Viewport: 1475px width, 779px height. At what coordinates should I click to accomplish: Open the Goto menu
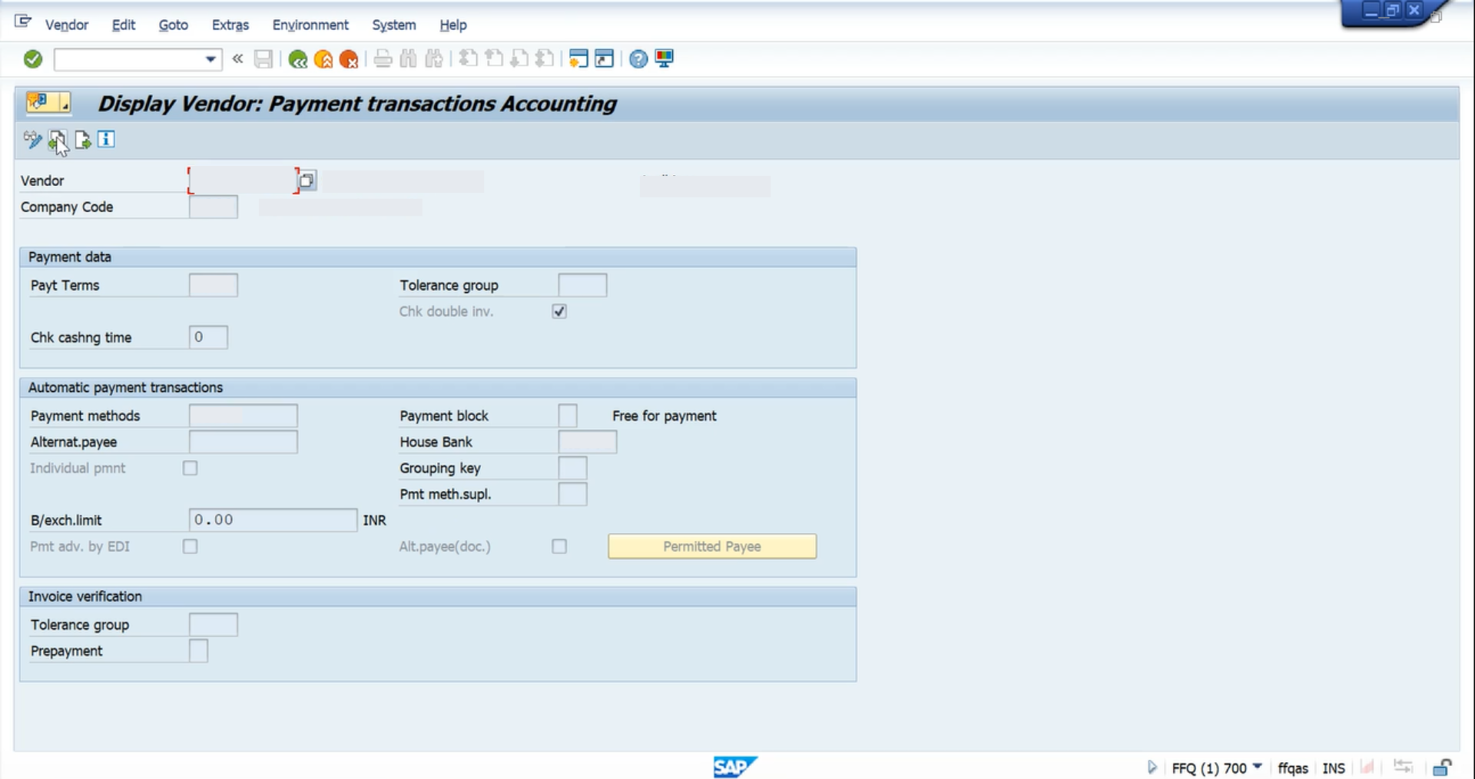tap(173, 25)
